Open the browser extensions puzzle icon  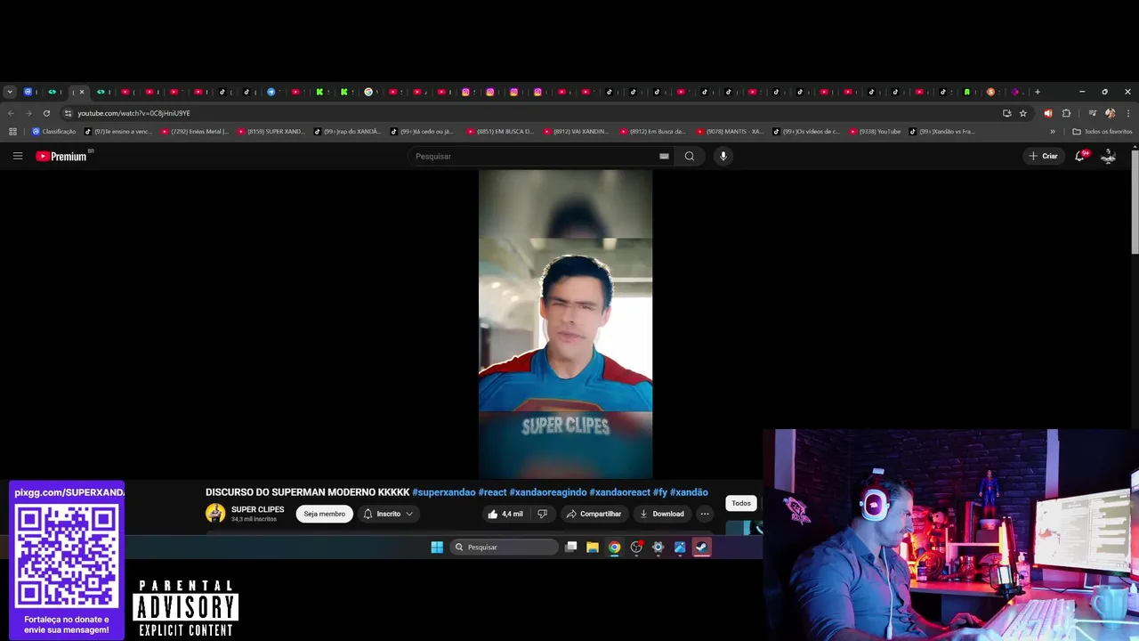1066,113
